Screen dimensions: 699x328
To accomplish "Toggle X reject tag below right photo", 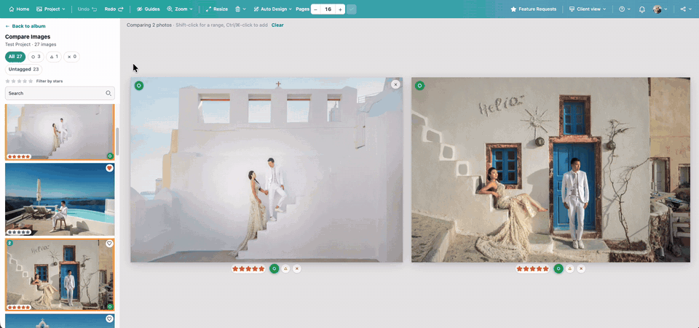I will pos(581,269).
